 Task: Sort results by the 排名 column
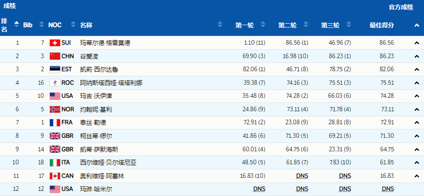17,25
